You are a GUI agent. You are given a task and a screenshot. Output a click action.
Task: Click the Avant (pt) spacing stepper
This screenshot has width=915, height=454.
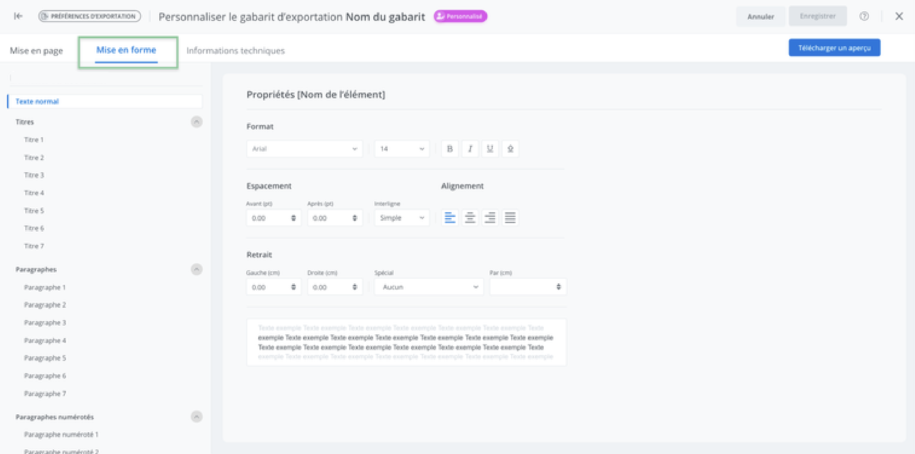tap(294, 218)
